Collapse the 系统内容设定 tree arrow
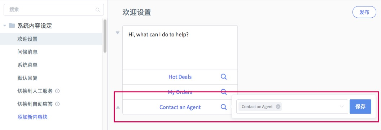 pyautogui.click(x=5, y=26)
